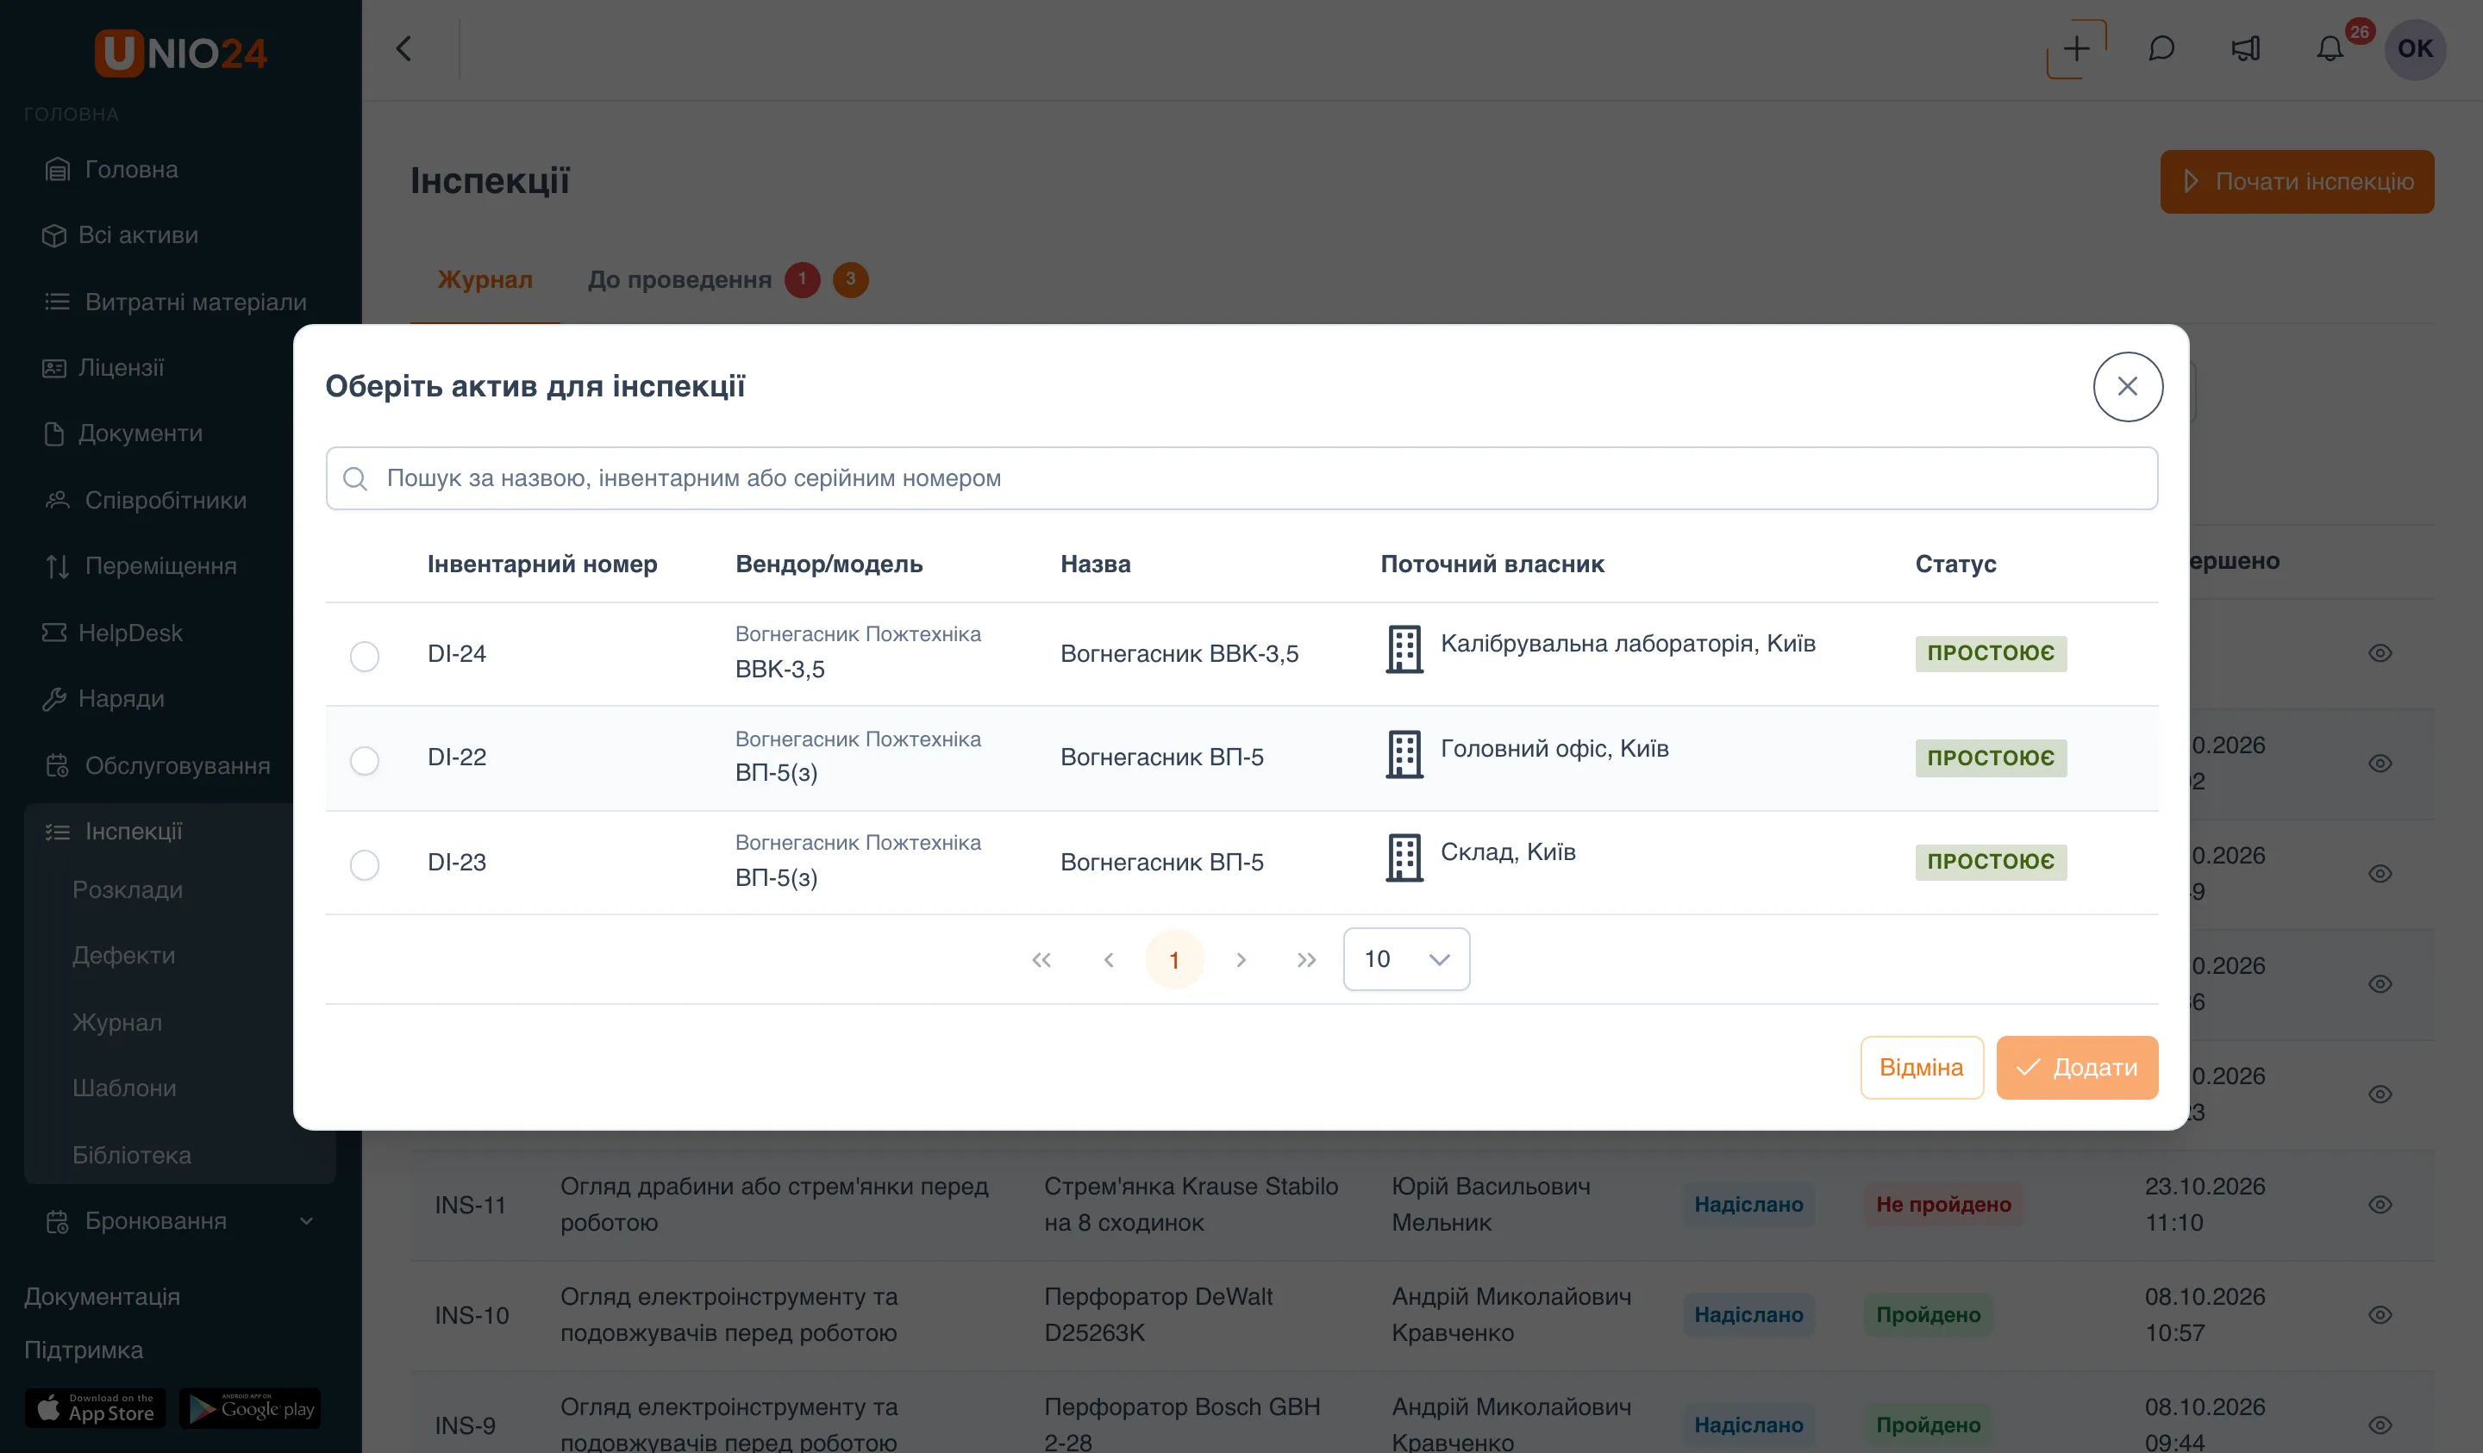Select the DI-22 asset radio button
Screen dimensions: 2483x1453
[x=365, y=760]
